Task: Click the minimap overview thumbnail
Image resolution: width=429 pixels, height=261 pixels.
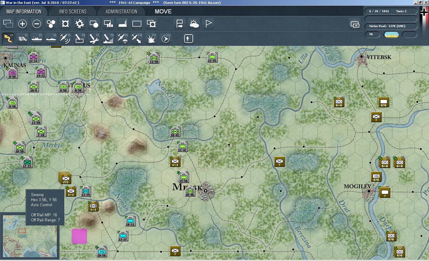Action: tap(29, 236)
